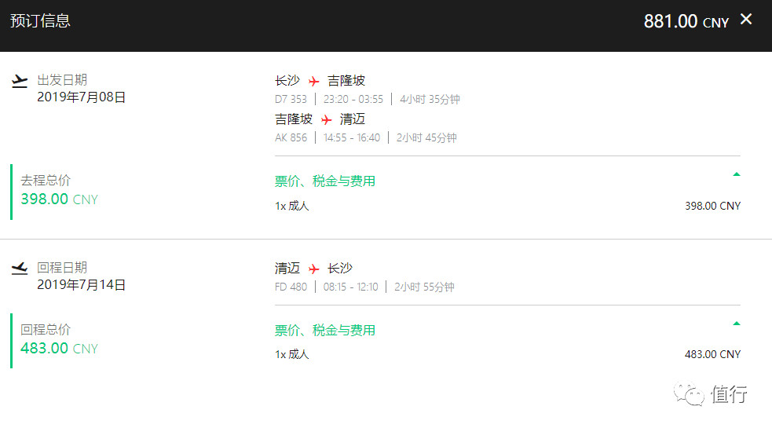The height and width of the screenshot is (428, 772).
Task: Click red plane icon between 长沙 and 吉隆坡
Action: pos(315,81)
